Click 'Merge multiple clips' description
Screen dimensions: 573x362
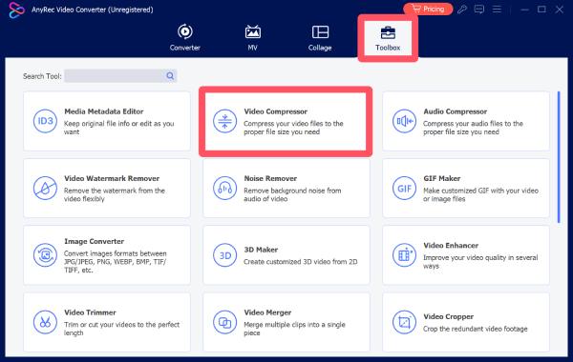(x=294, y=329)
